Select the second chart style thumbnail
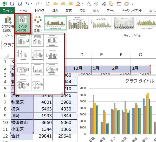This screenshot has width=156, height=142. pyautogui.click(x=78, y=23)
